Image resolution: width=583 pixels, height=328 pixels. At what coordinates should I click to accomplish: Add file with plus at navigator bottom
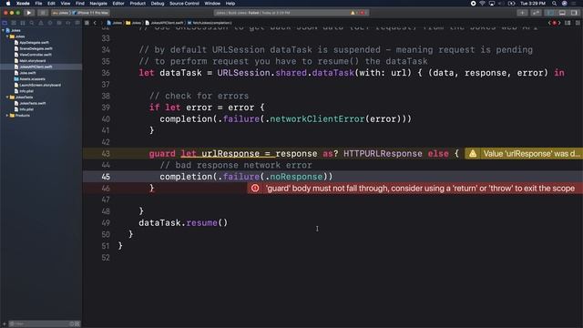5,324
